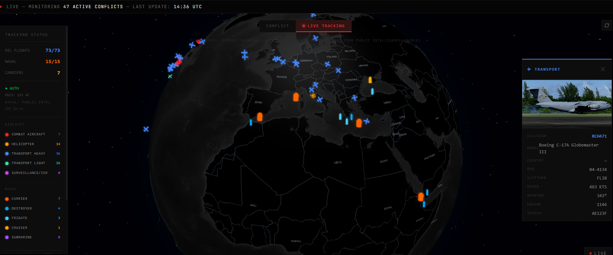This screenshot has width=613, height=255.
Task: Select the light-blue frigate marker in Black Sea
Action: point(372,91)
